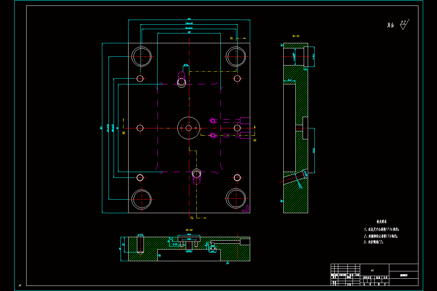This screenshot has width=437, height=291.
Task: Select the L-shaped corner mark on the plate
Action: [245, 208]
